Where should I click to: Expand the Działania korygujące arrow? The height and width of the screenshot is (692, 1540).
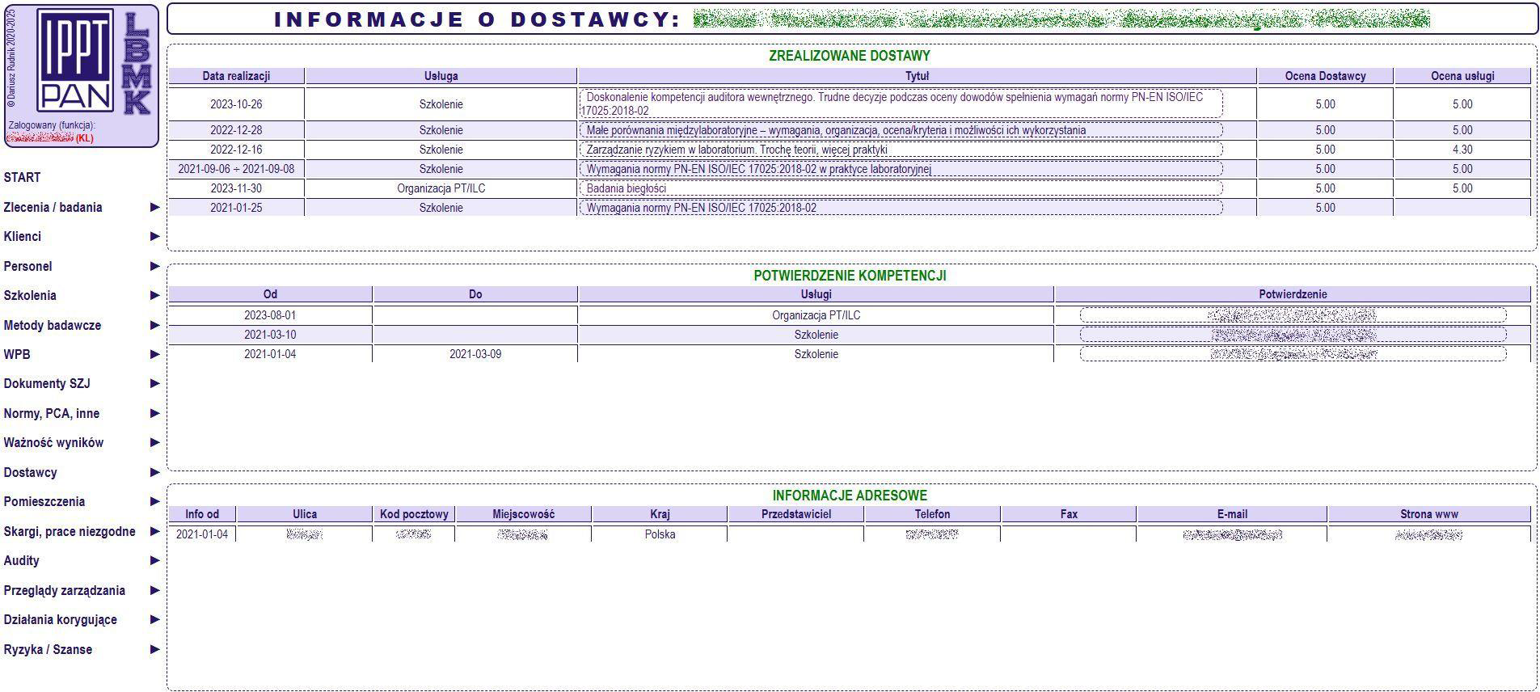(154, 620)
